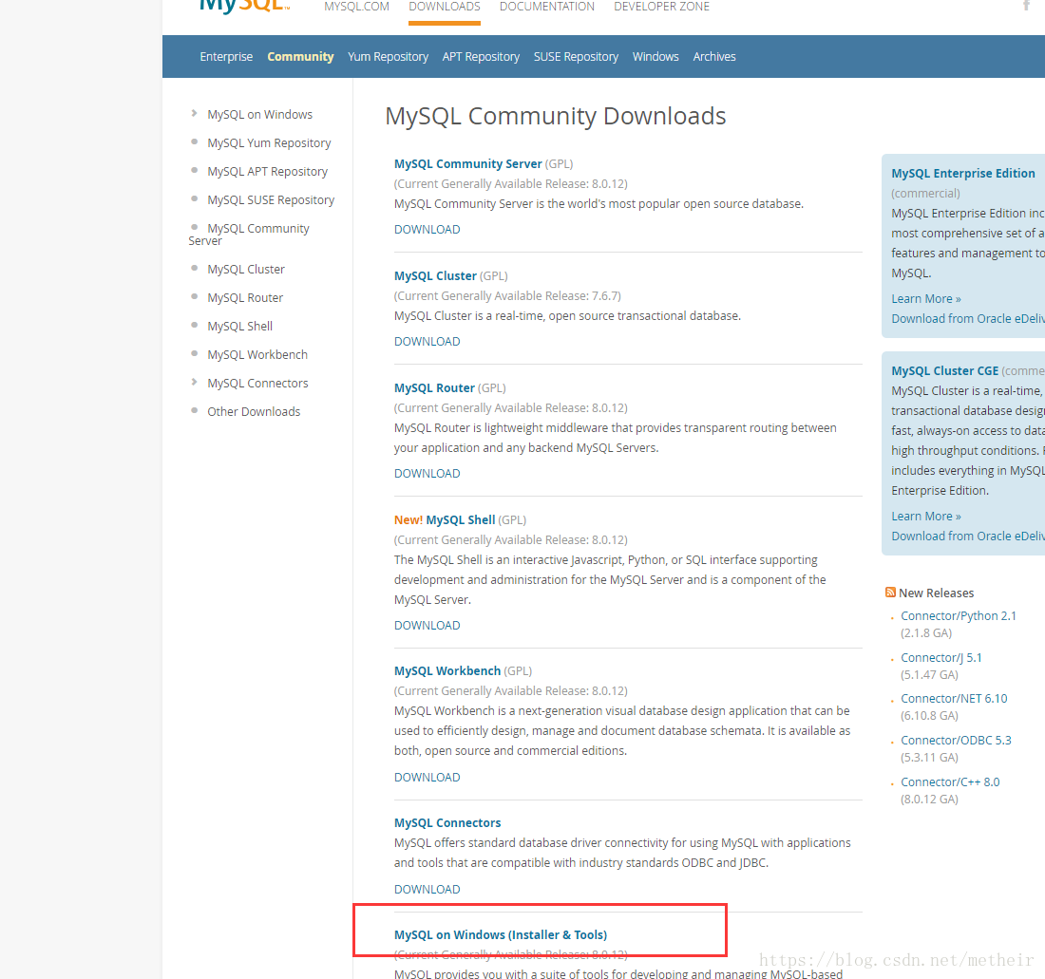Open the Windows tab in the blue bar
This screenshot has height=979, width=1045.
(x=655, y=57)
